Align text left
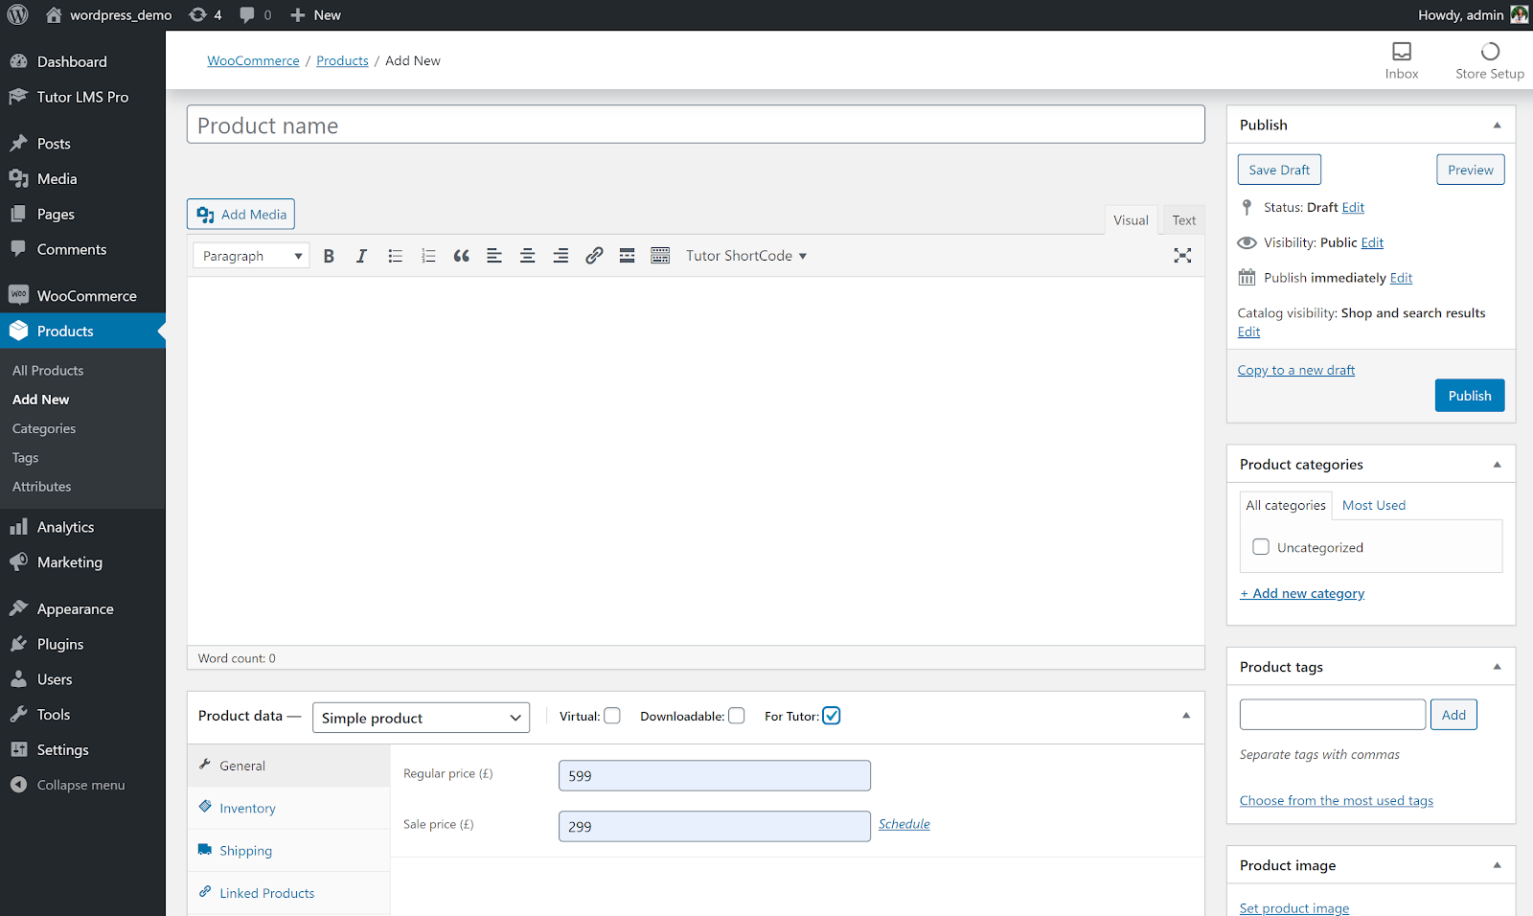Screen dimensions: 1533x916 [x=494, y=256]
